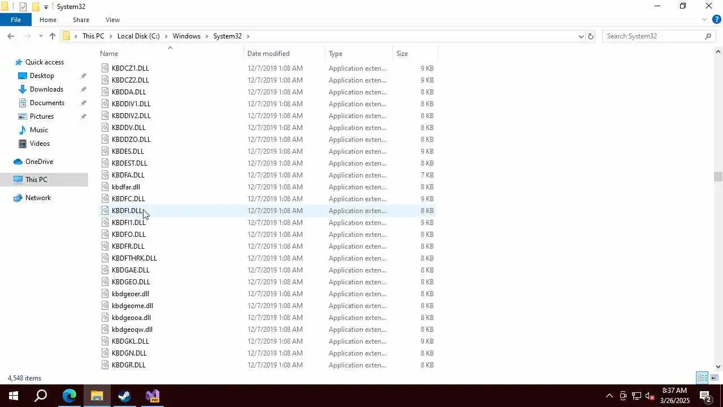723x407 pixels.
Task: Select the KBDDZO.DLL file name
Action: click(131, 140)
